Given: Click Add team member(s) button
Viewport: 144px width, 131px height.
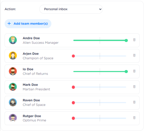Looking at the screenshot, I should tap(28, 24).
